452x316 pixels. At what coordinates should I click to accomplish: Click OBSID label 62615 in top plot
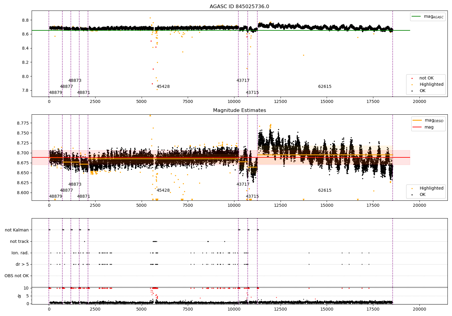click(325, 87)
